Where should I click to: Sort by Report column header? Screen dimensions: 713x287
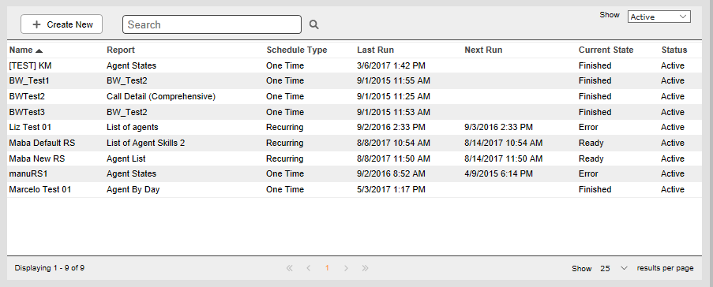tap(121, 50)
